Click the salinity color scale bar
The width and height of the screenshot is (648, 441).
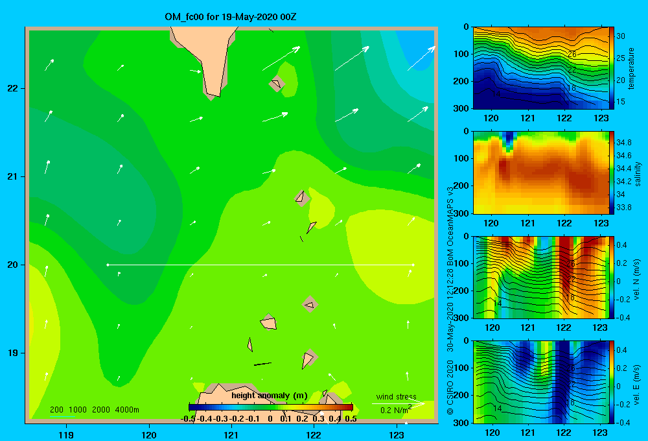pos(612,173)
